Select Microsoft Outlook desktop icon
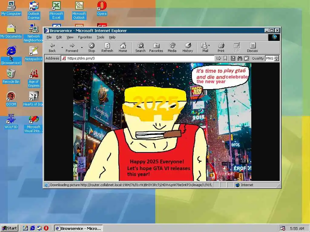The height and width of the screenshot is (232, 310). [x=79, y=10]
